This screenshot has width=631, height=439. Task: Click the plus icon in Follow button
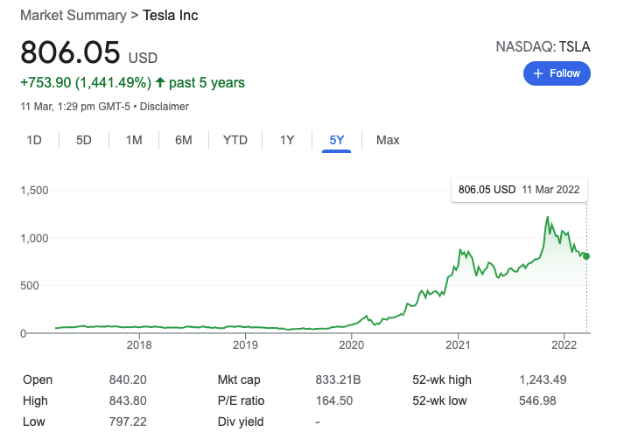536,73
